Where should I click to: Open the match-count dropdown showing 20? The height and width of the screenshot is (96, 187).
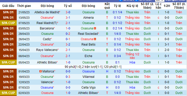click(x=160, y=1)
